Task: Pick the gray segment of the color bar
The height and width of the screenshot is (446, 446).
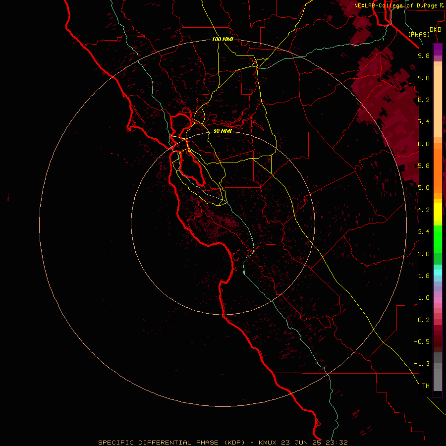Action: click(438, 373)
